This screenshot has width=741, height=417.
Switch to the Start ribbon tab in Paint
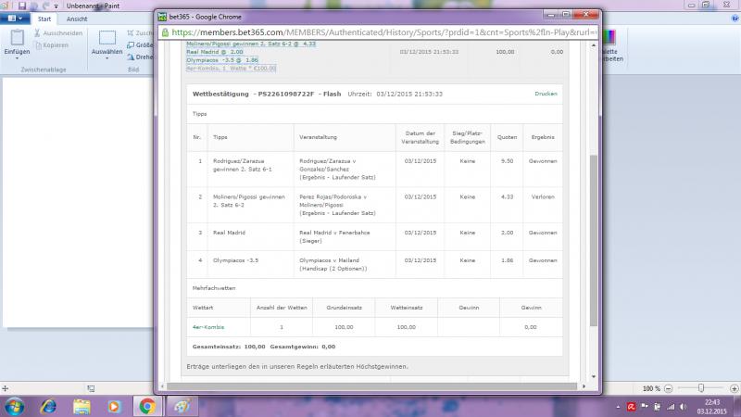pos(44,19)
